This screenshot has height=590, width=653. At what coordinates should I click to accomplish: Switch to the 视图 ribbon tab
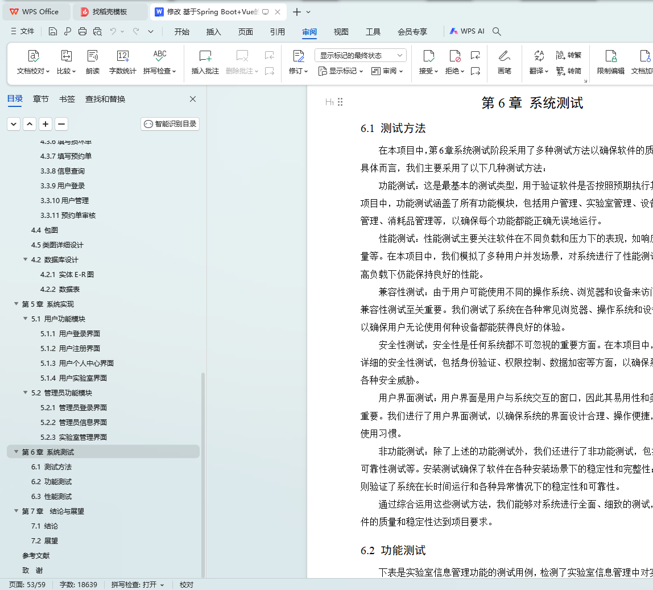point(341,32)
